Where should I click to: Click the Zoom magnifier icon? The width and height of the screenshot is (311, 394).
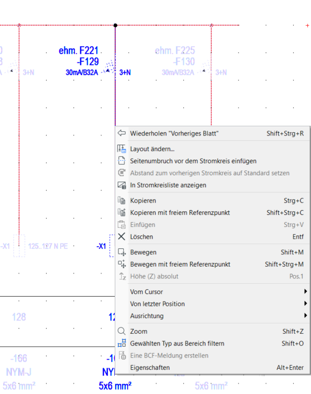[122, 331]
